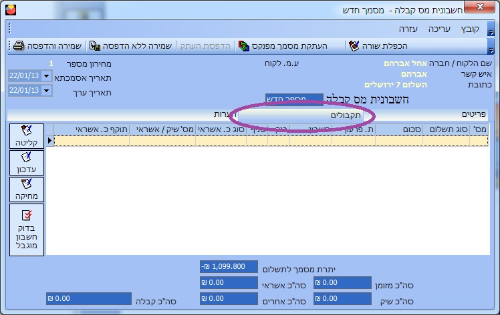Click the menu bar drag grip handle
This screenshot has width=500, height=315.
9,28
